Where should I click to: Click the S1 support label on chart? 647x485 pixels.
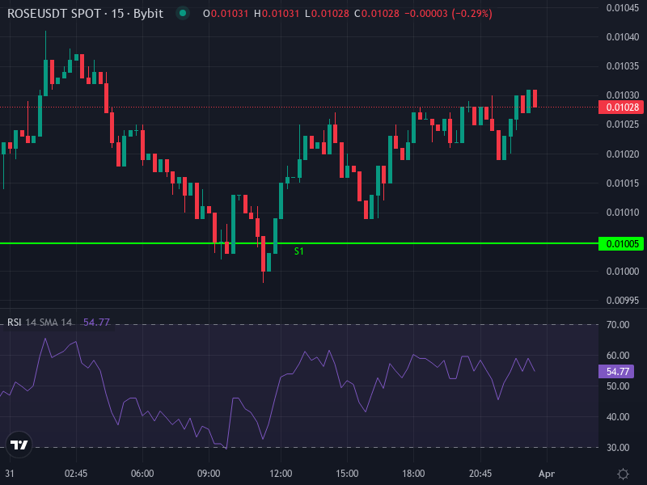click(299, 251)
